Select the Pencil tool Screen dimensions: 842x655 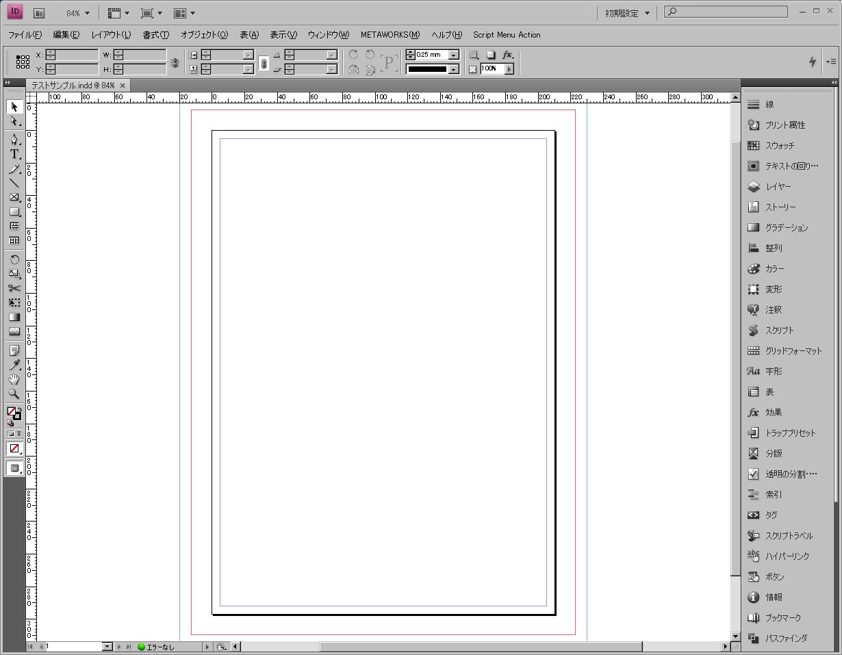14,169
